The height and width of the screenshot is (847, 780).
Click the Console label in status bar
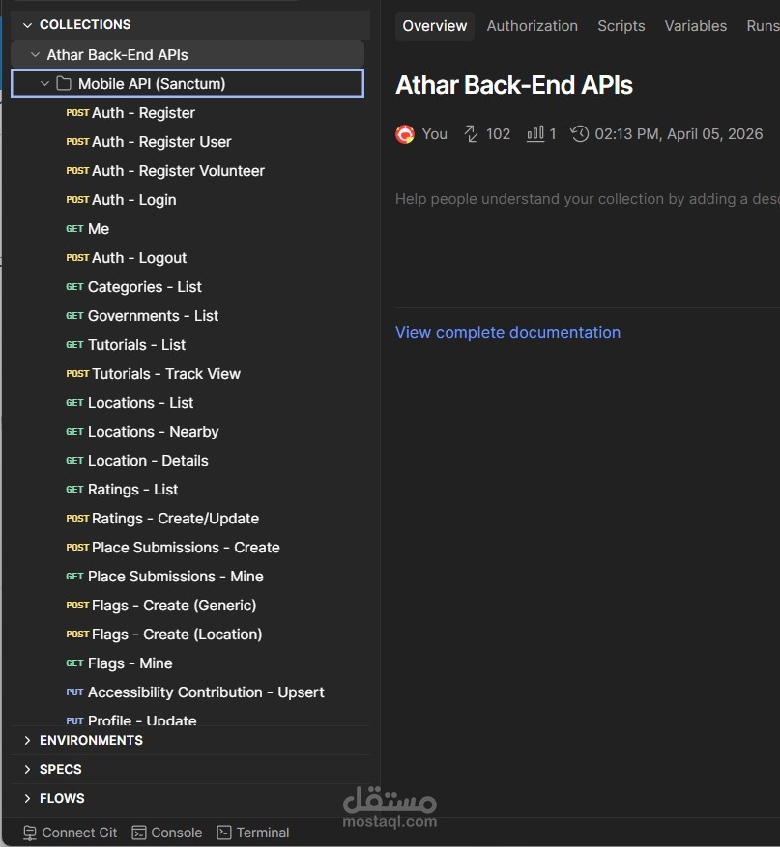click(x=177, y=833)
